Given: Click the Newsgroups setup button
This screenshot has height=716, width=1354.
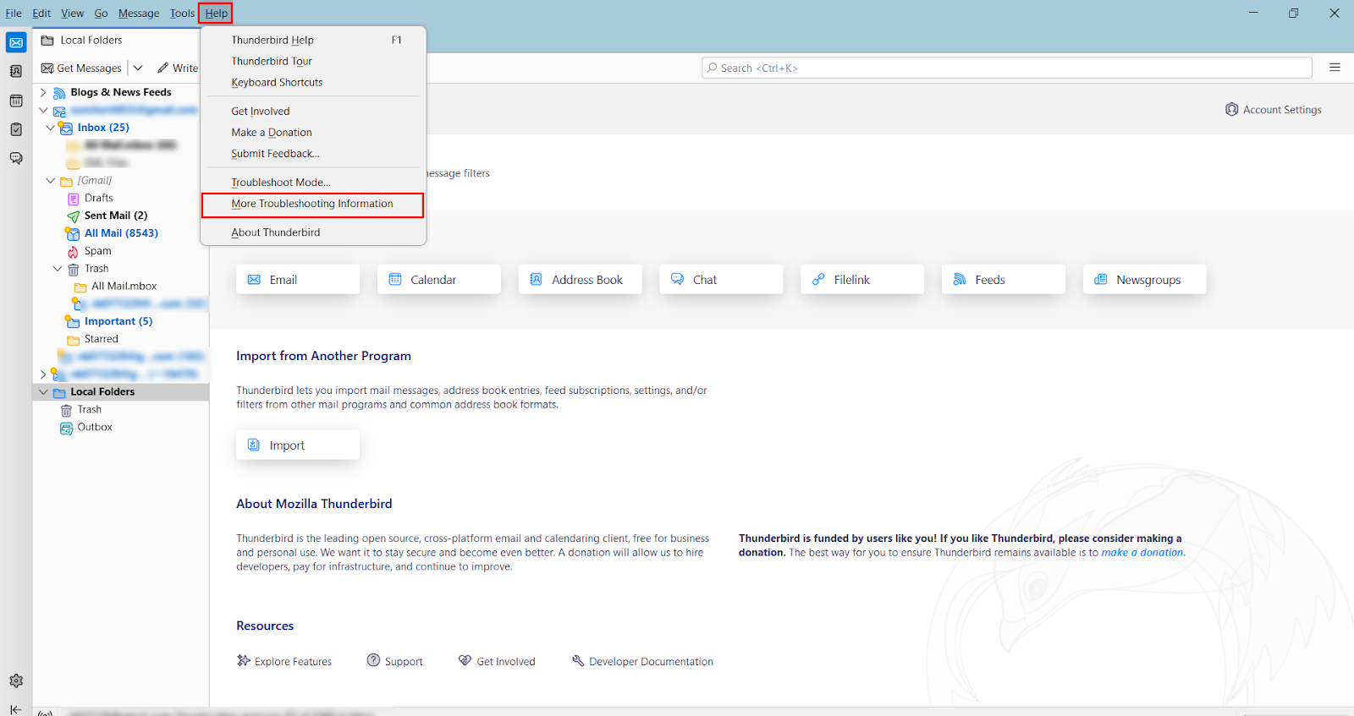Looking at the screenshot, I should tap(1145, 280).
